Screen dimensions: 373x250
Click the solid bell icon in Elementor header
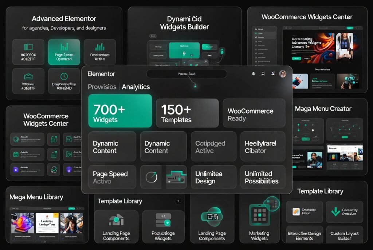click(x=254, y=74)
